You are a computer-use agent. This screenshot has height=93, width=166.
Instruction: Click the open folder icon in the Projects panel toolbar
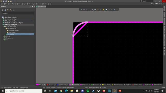tap(8, 10)
